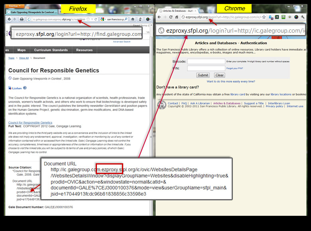Open Firefox search engine dropdown
This screenshot has height=231, width=311.
[104, 19]
